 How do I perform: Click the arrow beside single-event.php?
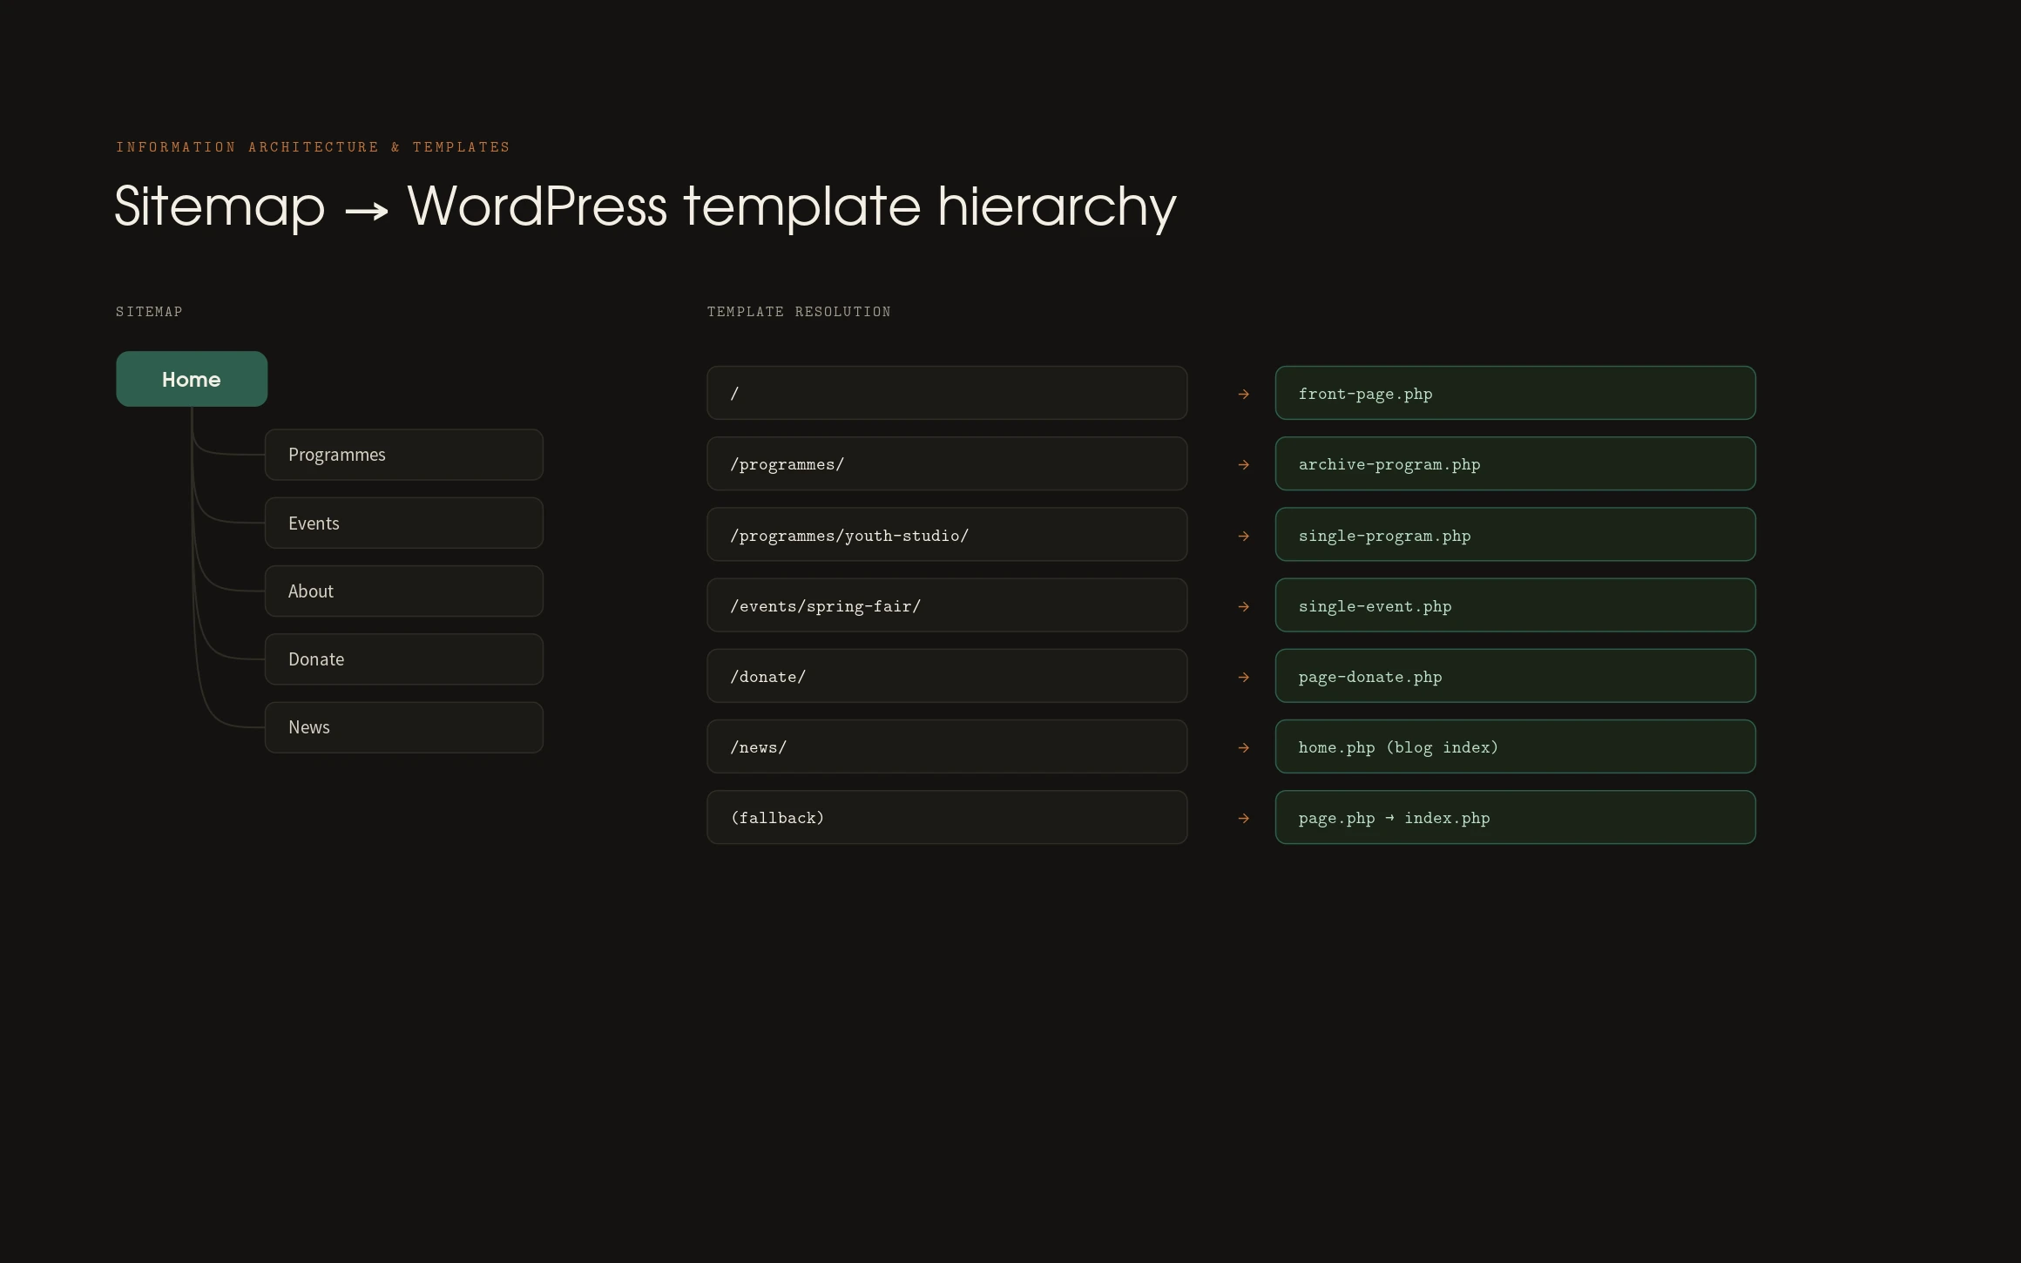pyautogui.click(x=1244, y=607)
